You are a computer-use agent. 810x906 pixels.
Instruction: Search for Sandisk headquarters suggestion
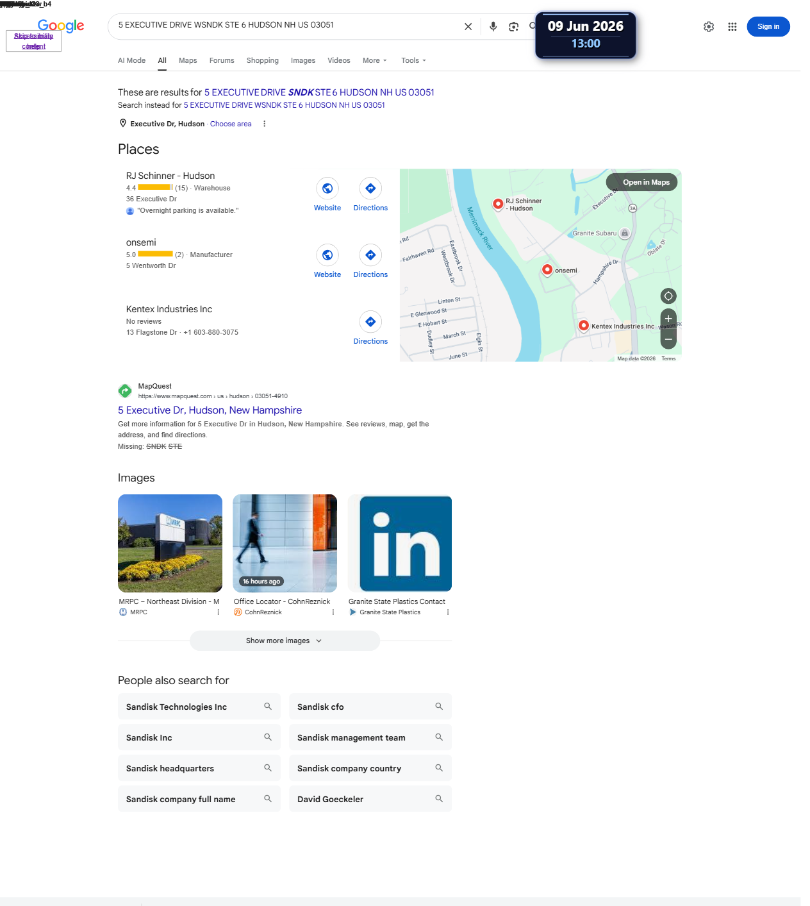tap(199, 768)
